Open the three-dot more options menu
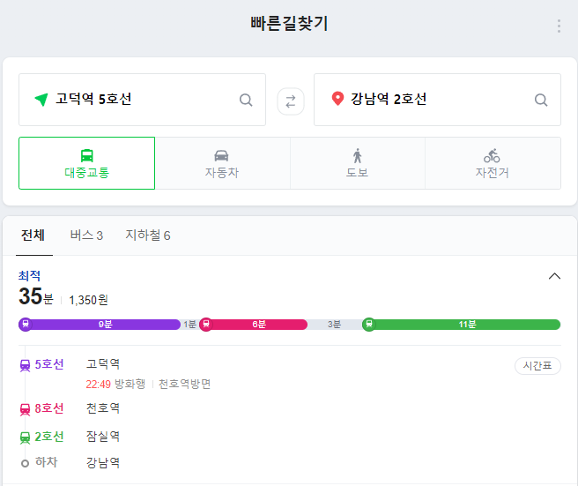 559,26
